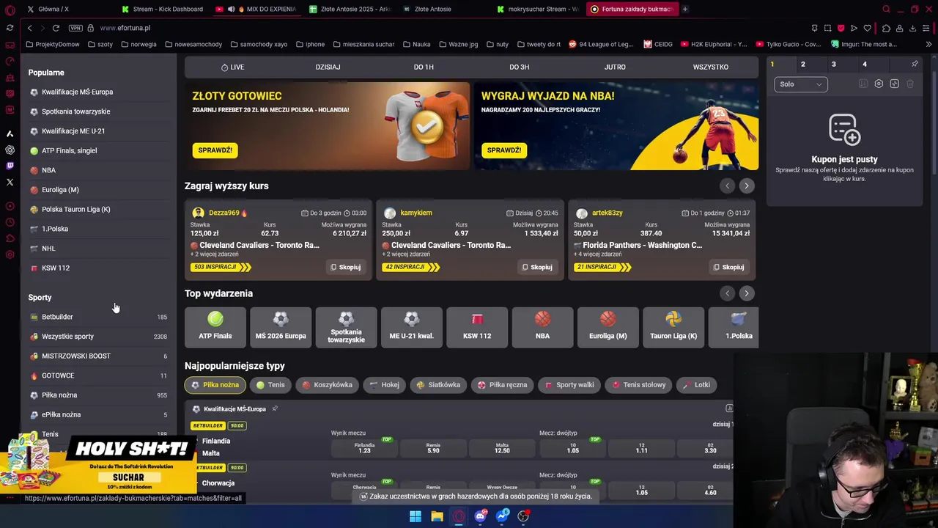The height and width of the screenshot is (528, 938).
Task: Open ME U-21 kwal. event tile
Action: tap(411, 327)
